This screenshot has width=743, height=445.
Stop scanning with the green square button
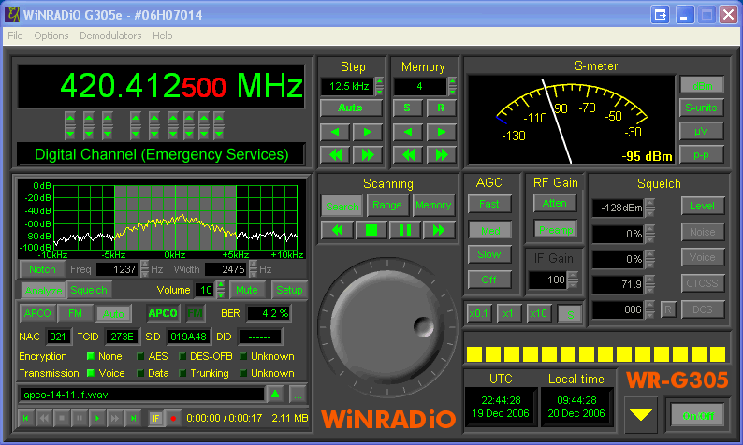pos(371,230)
